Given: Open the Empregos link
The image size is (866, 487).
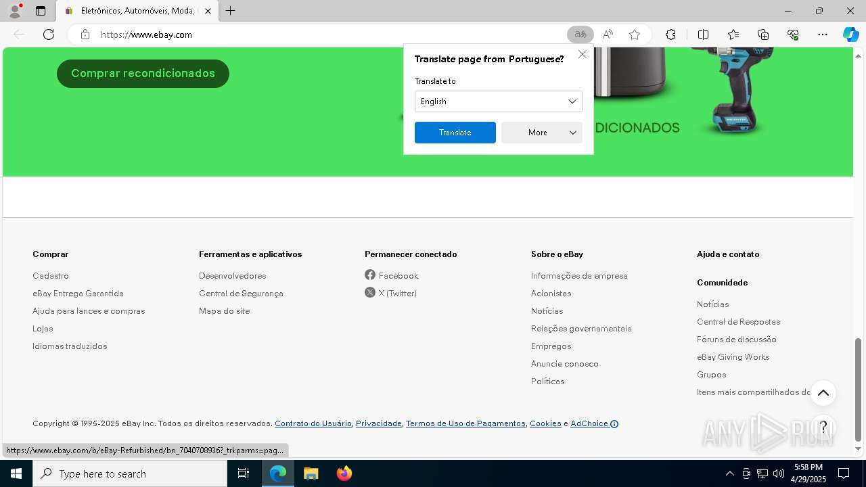Looking at the screenshot, I should tap(551, 346).
